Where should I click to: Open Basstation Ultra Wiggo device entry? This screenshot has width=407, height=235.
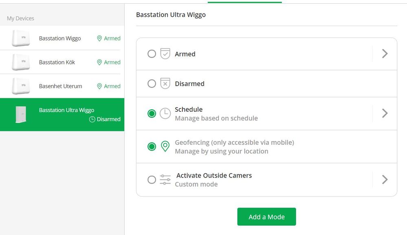(62, 114)
